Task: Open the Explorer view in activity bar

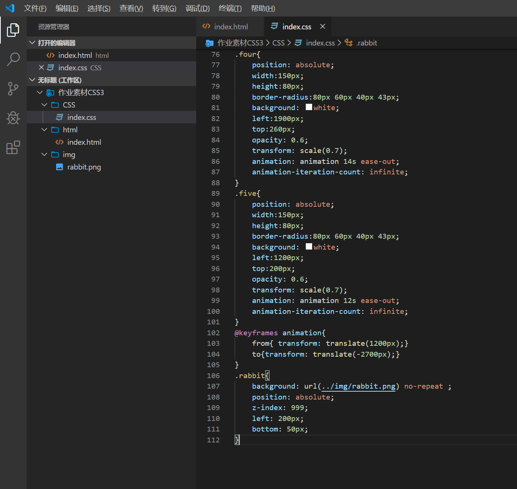Action: coord(13,30)
